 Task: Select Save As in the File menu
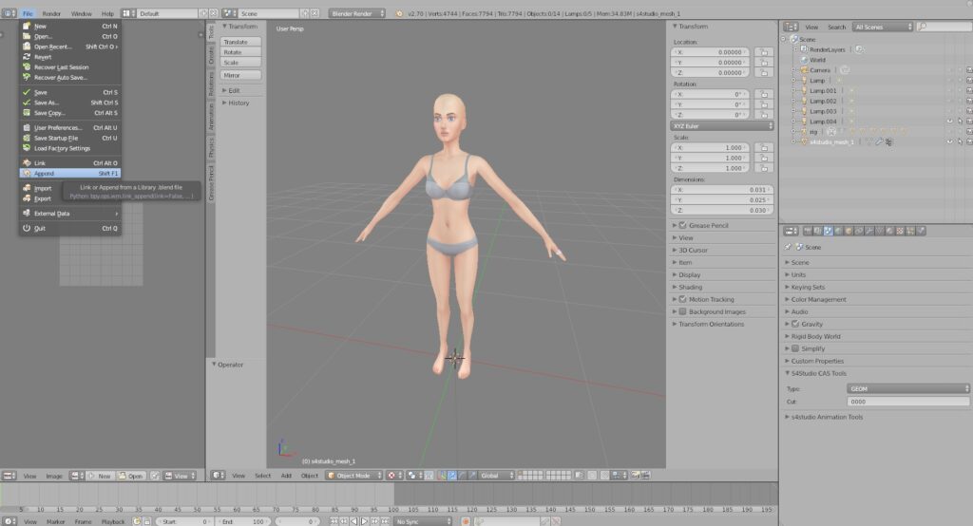(x=47, y=103)
